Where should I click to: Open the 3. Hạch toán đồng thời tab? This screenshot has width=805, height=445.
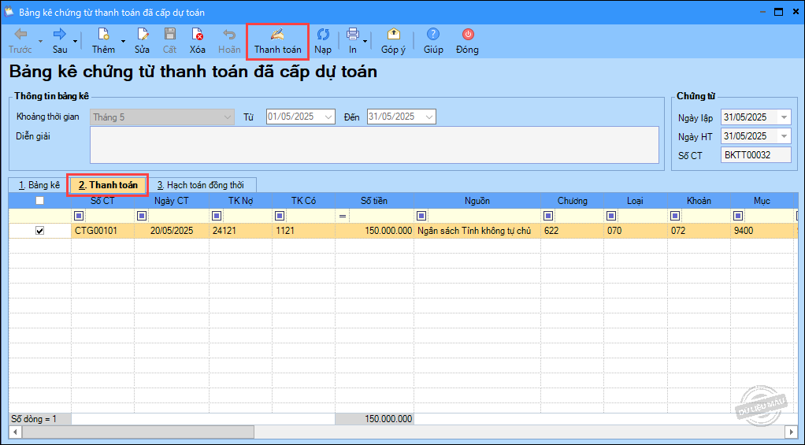(x=200, y=185)
